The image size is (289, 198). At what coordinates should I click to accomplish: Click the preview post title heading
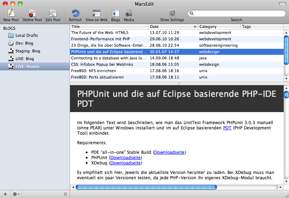[x=177, y=99]
